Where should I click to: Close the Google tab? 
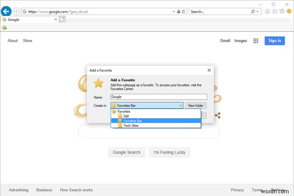pos(56,19)
